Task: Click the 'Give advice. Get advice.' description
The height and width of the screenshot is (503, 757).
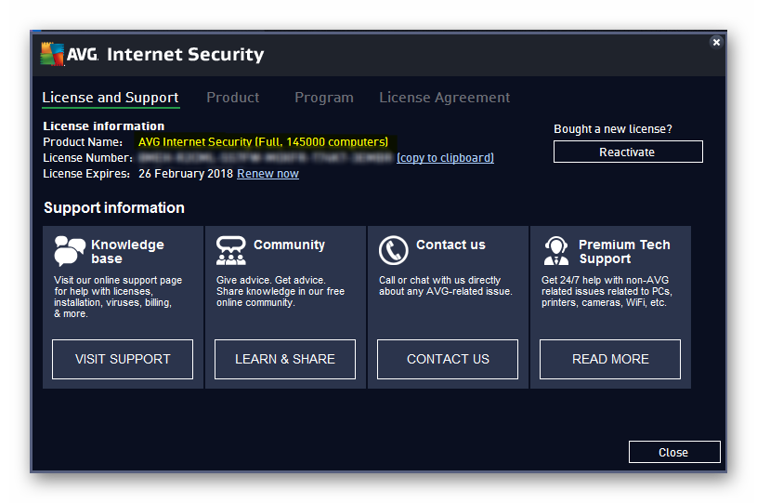Action: pyautogui.click(x=281, y=291)
